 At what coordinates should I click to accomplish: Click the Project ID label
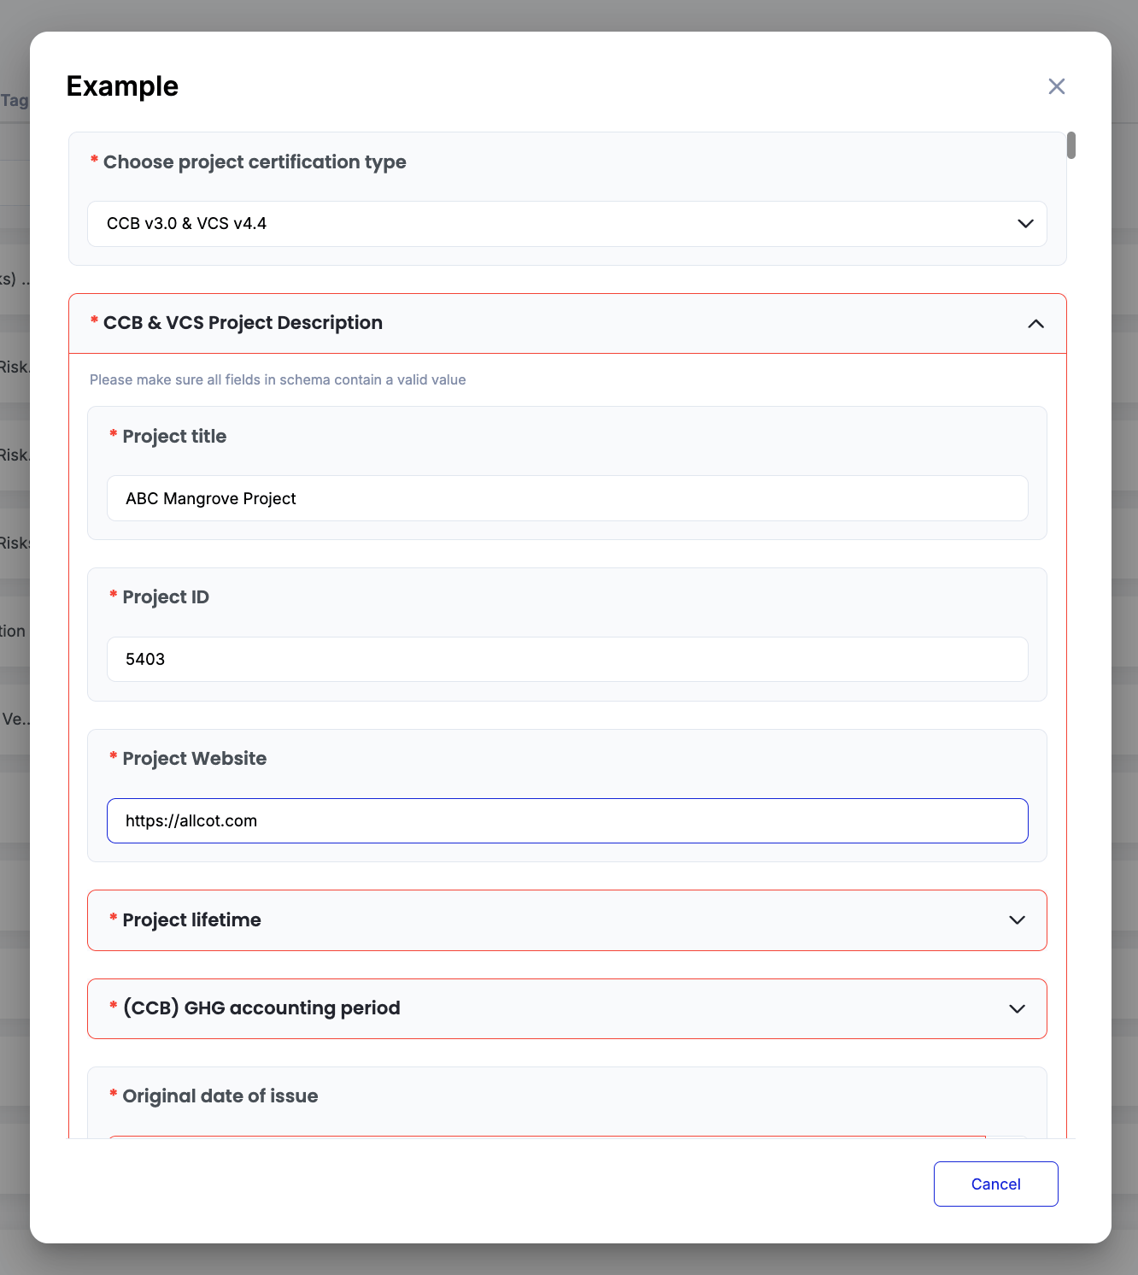[x=166, y=597]
